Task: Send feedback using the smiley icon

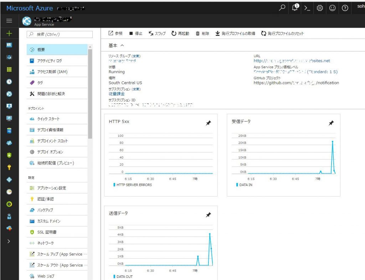Action: pyautogui.click(x=332, y=7)
